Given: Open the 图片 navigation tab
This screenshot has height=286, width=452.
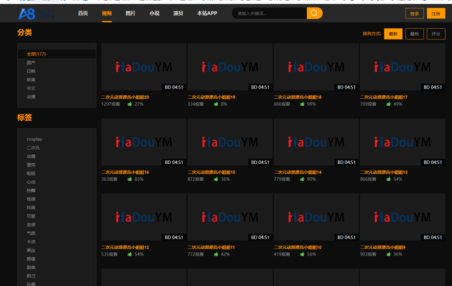Looking at the screenshot, I should (131, 13).
